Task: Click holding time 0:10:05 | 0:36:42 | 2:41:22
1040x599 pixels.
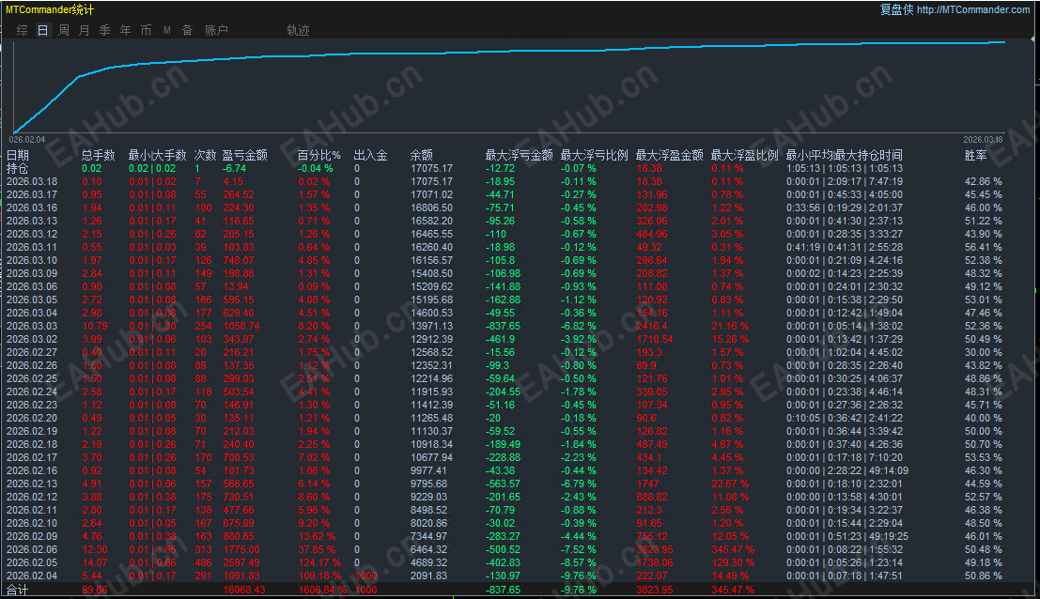Action: point(845,418)
